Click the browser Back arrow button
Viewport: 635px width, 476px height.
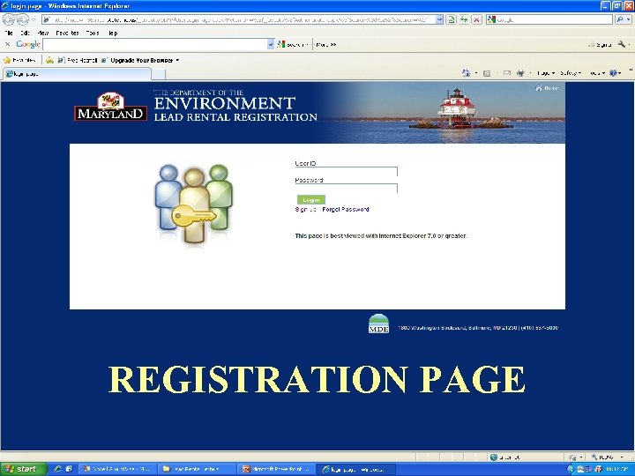(x=9, y=19)
